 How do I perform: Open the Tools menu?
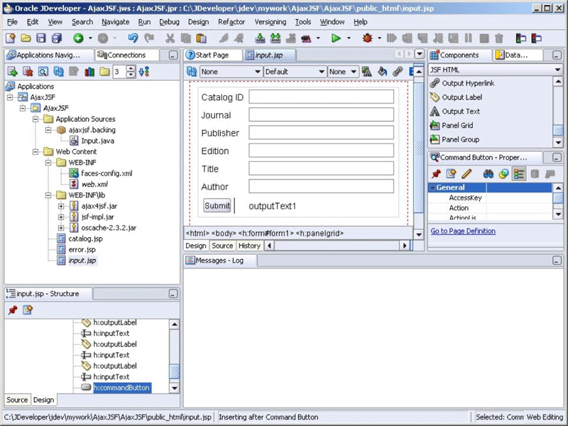click(303, 22)
